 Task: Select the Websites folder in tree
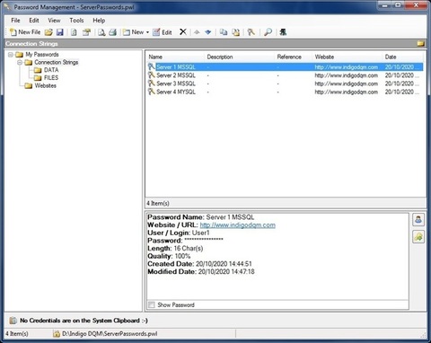[x=45, y=85]
